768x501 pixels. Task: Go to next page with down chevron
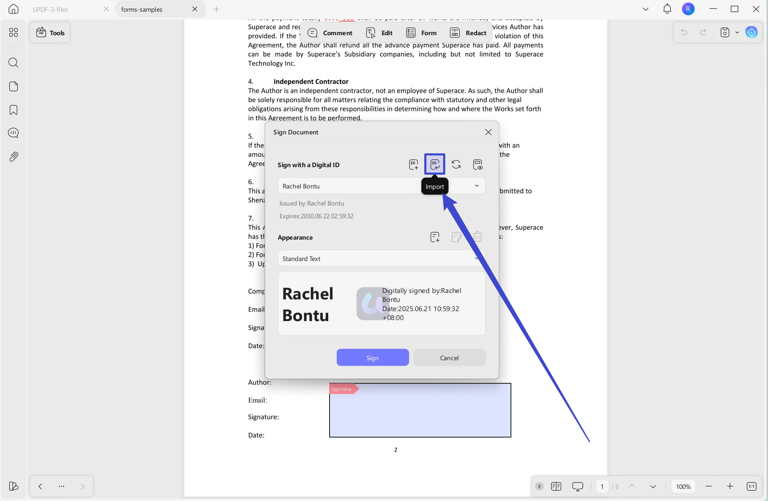coord(653,486)
